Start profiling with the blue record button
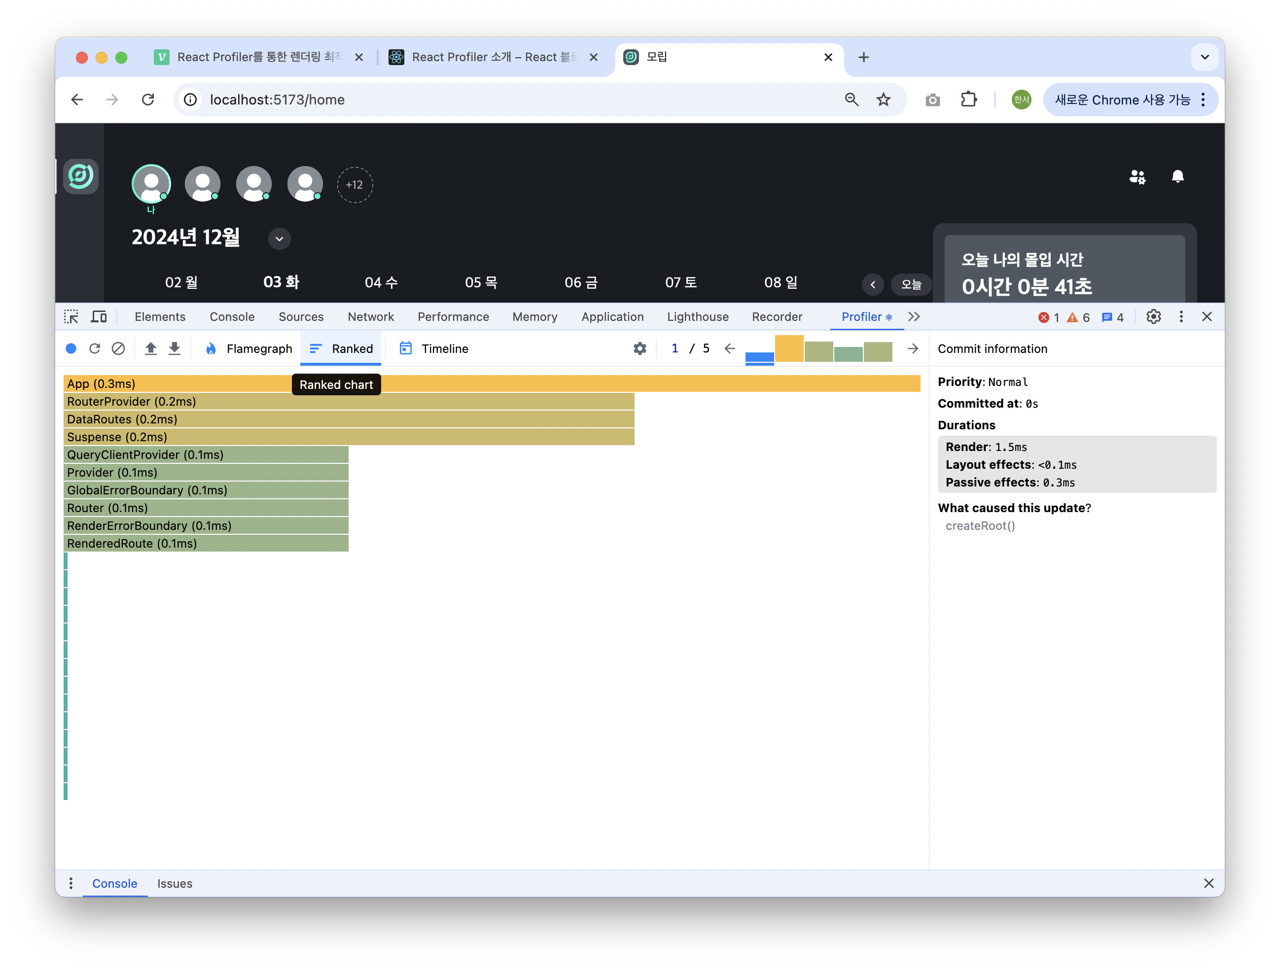The height and width of the screenshot is (970, 1280). click(71, 348)
